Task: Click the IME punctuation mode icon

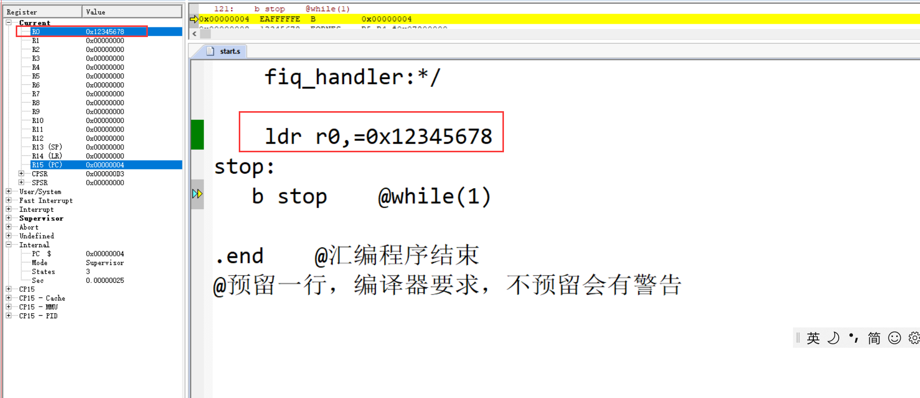Action: 853,338
